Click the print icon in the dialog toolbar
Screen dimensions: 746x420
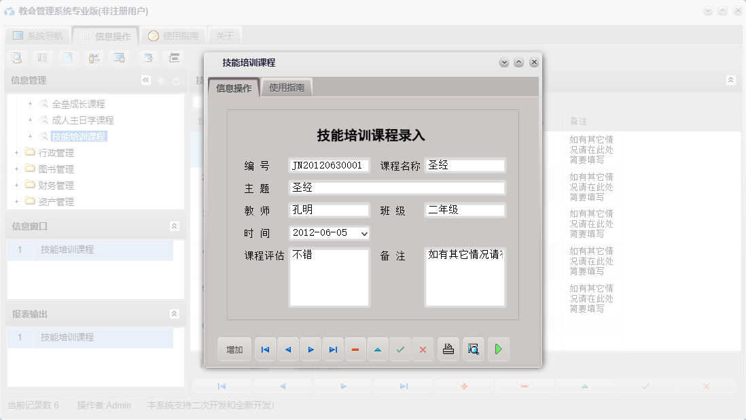point(448,349)
